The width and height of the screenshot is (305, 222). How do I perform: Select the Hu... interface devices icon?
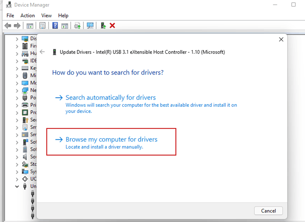[x=25, y=54]
